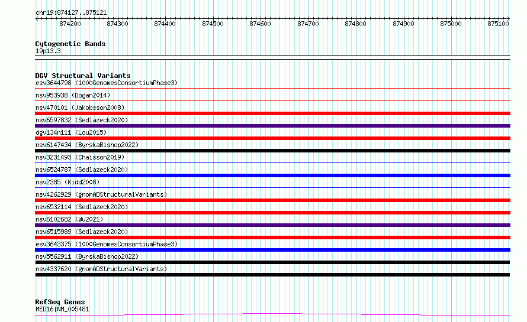Image resolution: width=527 pixels, height=322 pixels.
Task: Open variant nsv6597832 (Sedlazeck2020)
Action: [x=82, y=120]
